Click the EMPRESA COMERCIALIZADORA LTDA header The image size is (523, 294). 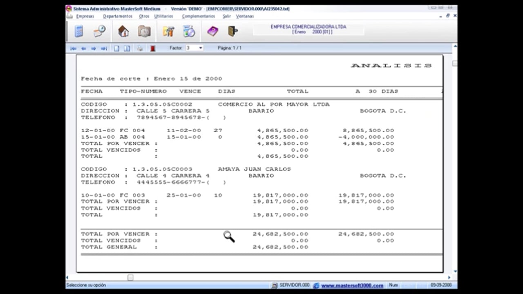coord(308,27)
